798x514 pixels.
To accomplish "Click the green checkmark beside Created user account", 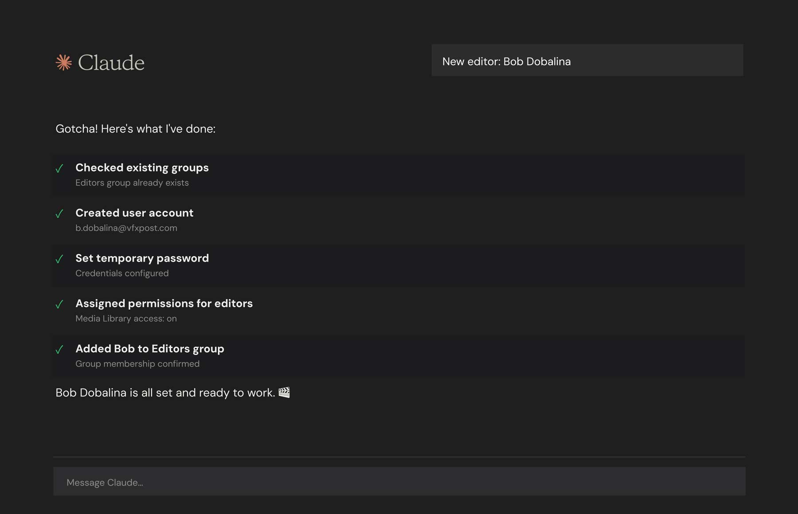I will [x=59, y=214].
